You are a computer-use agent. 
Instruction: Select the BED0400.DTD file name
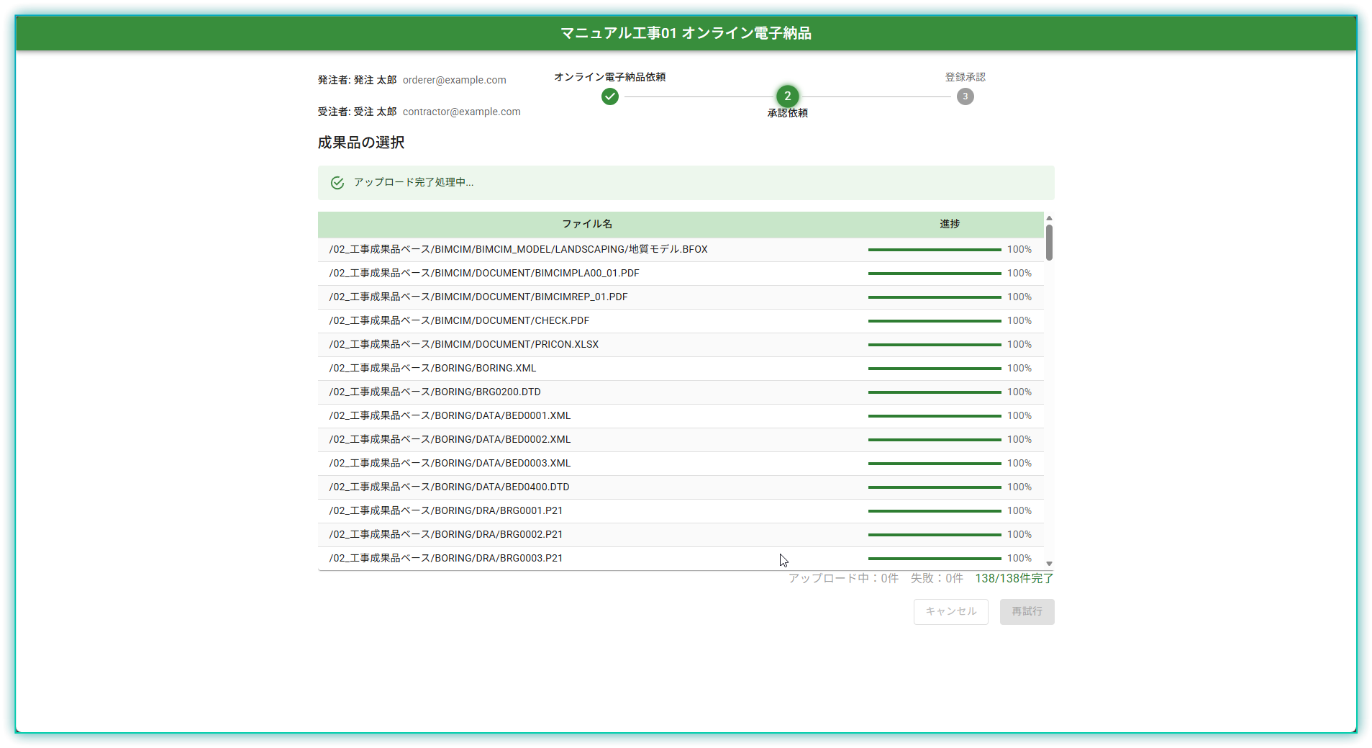tap(450, 487)
